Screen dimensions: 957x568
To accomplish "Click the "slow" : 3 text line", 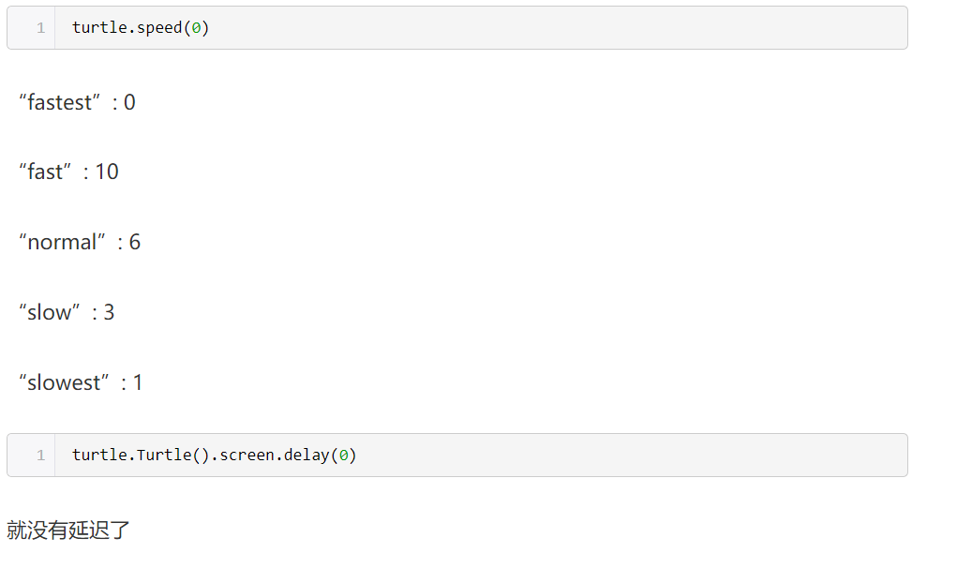I will click(67, 312).
